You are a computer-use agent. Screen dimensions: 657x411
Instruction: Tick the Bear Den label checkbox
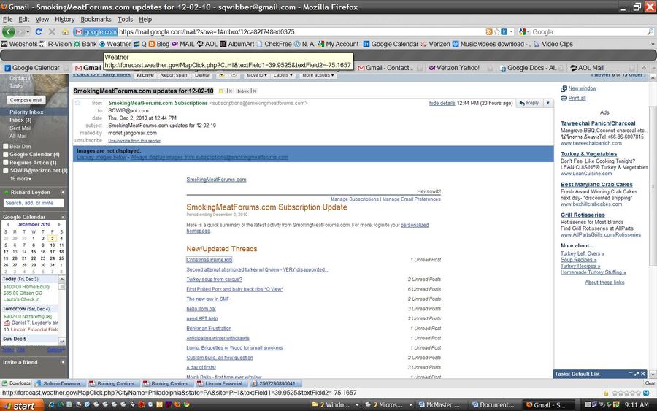[6, 146]
